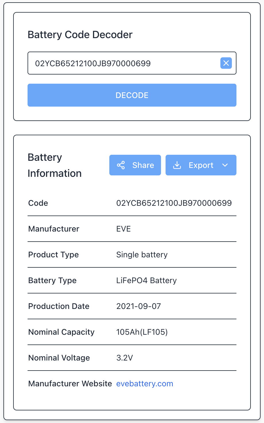Click the DECODE button

pyautogui.click(x=132, y=95)
